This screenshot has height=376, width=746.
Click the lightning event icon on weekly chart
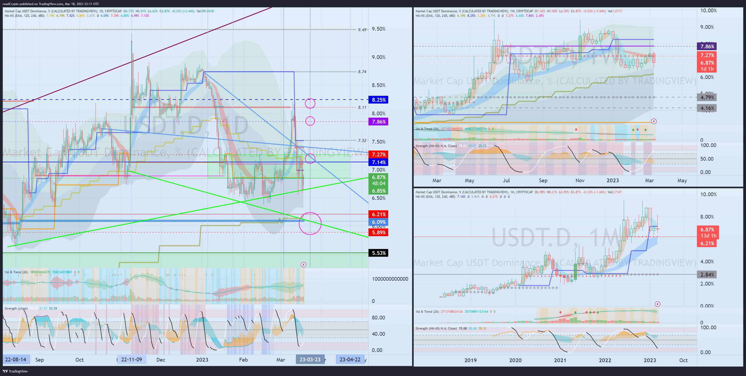[x=654, y=121]
